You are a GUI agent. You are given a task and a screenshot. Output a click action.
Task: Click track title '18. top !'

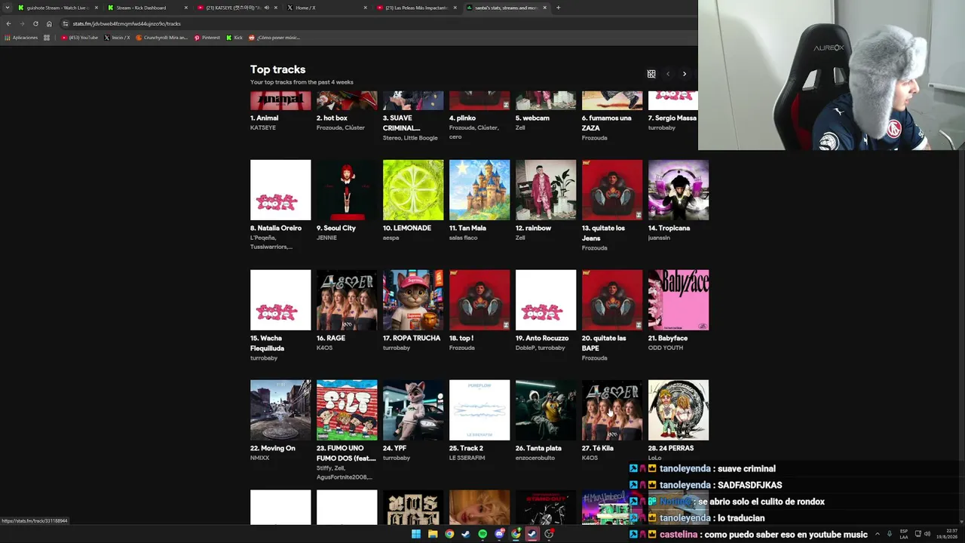click(x=461, y=339)
